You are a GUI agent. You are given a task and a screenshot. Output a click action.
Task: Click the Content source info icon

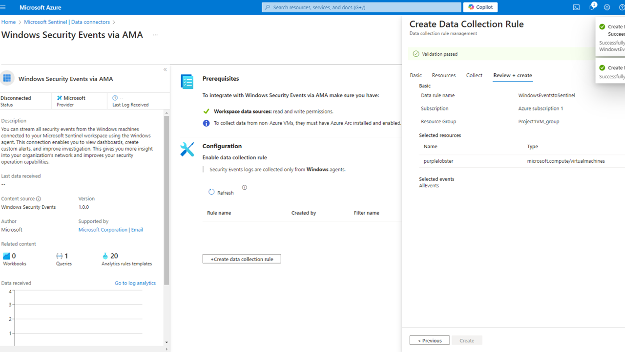[39, 199]
